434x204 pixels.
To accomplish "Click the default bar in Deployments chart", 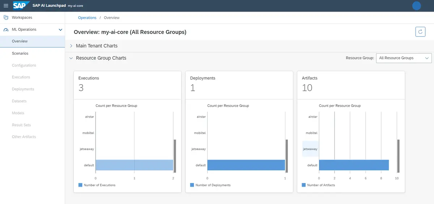I will click(x=246, y=165).
